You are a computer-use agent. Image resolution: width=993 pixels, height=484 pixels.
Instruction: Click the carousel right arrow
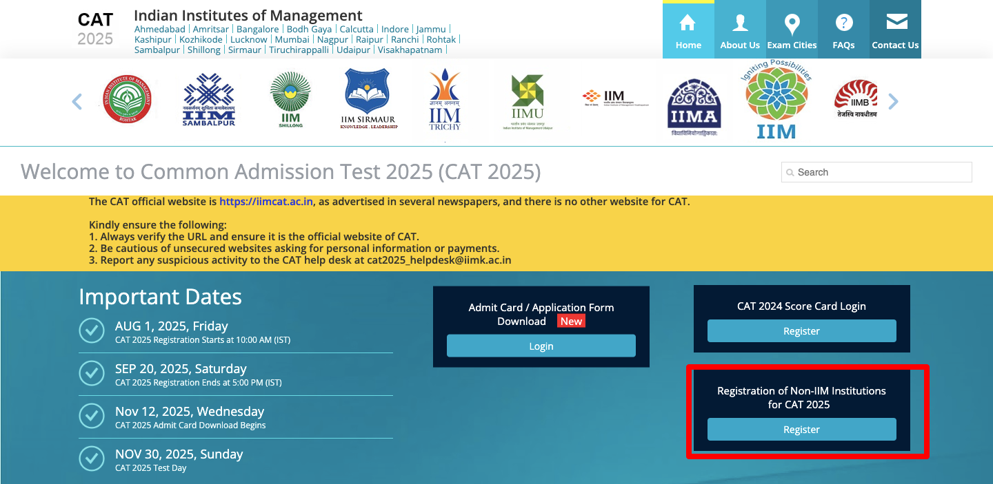[894, 101]
